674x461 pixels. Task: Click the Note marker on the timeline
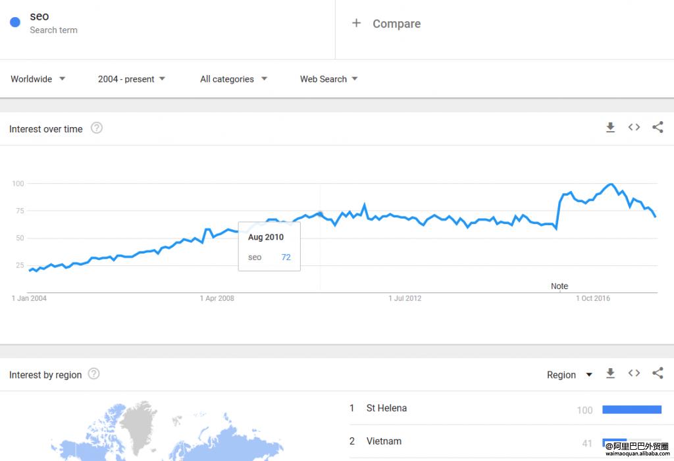point(559,286)
